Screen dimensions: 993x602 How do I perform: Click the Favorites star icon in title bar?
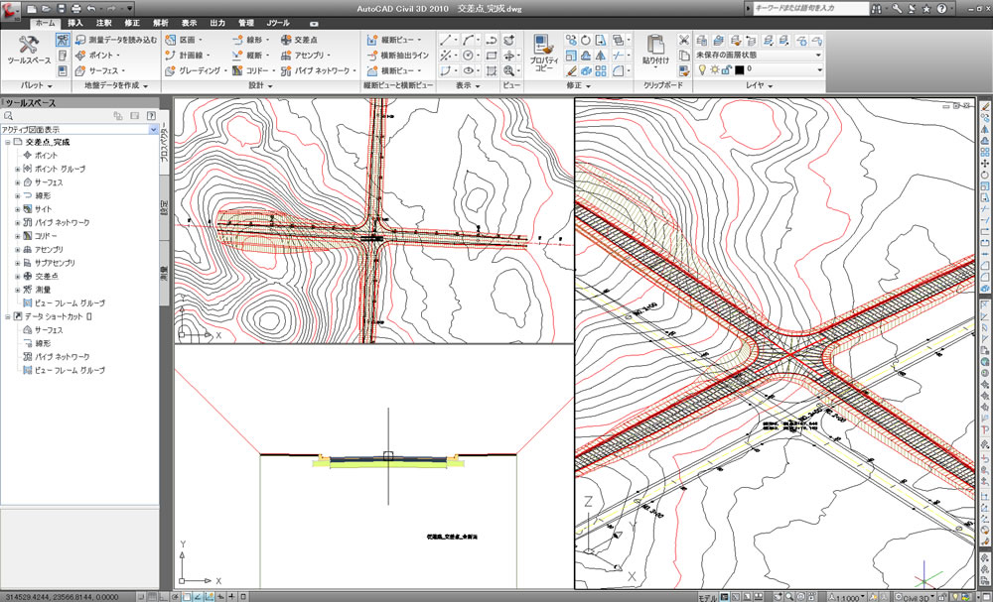click(925, 9)
